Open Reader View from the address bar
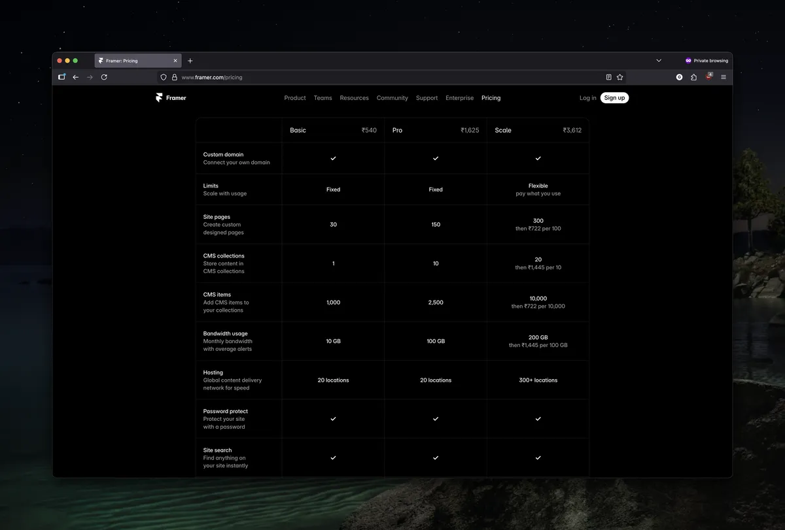The width and height of the screenshot is (785, 530). (x=608, y=76)
